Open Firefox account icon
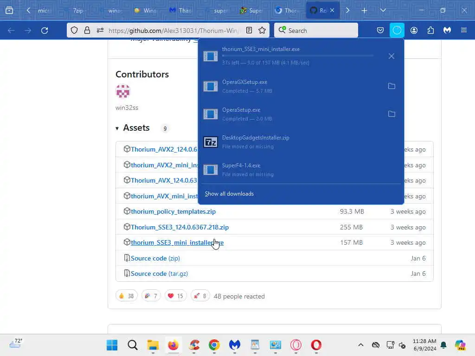The height and width of the screenshot is (356, 475). tap(414, 30)
